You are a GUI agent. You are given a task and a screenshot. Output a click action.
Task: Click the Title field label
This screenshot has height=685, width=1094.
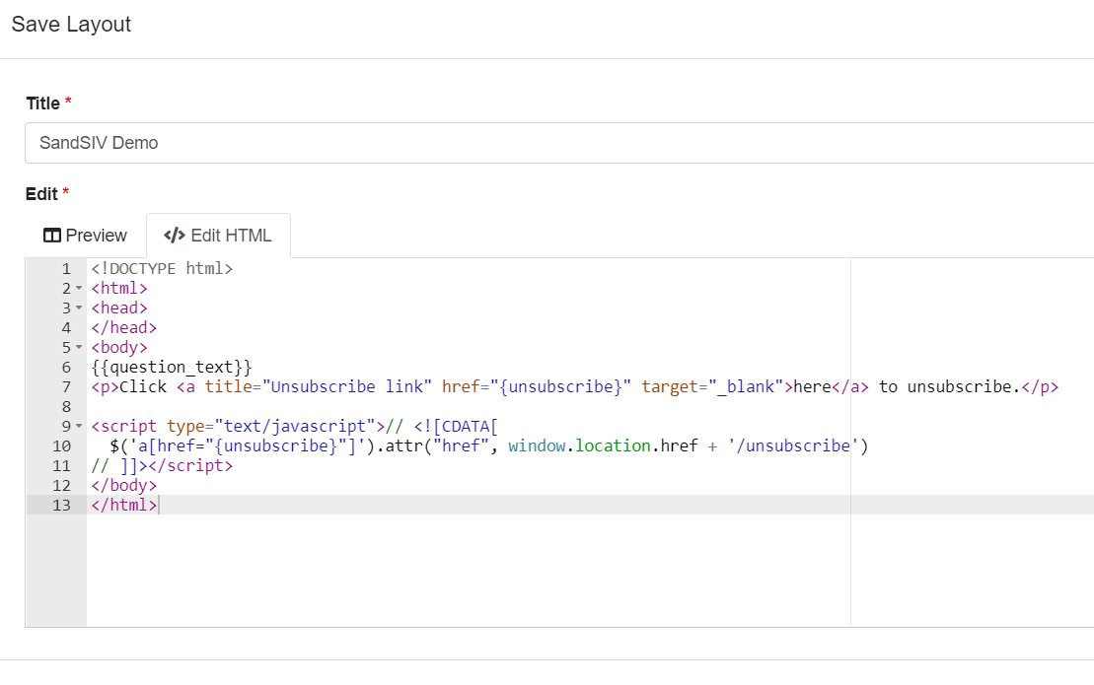[x=43, y=103]
